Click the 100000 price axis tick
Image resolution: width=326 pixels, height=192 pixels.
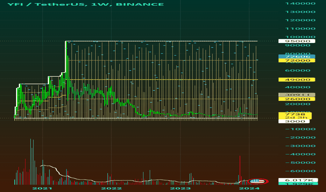[x=300, y=37]
